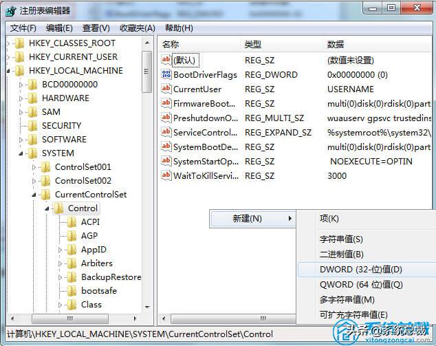Expand the BackupRestore tree node

[x=60, y=277]
